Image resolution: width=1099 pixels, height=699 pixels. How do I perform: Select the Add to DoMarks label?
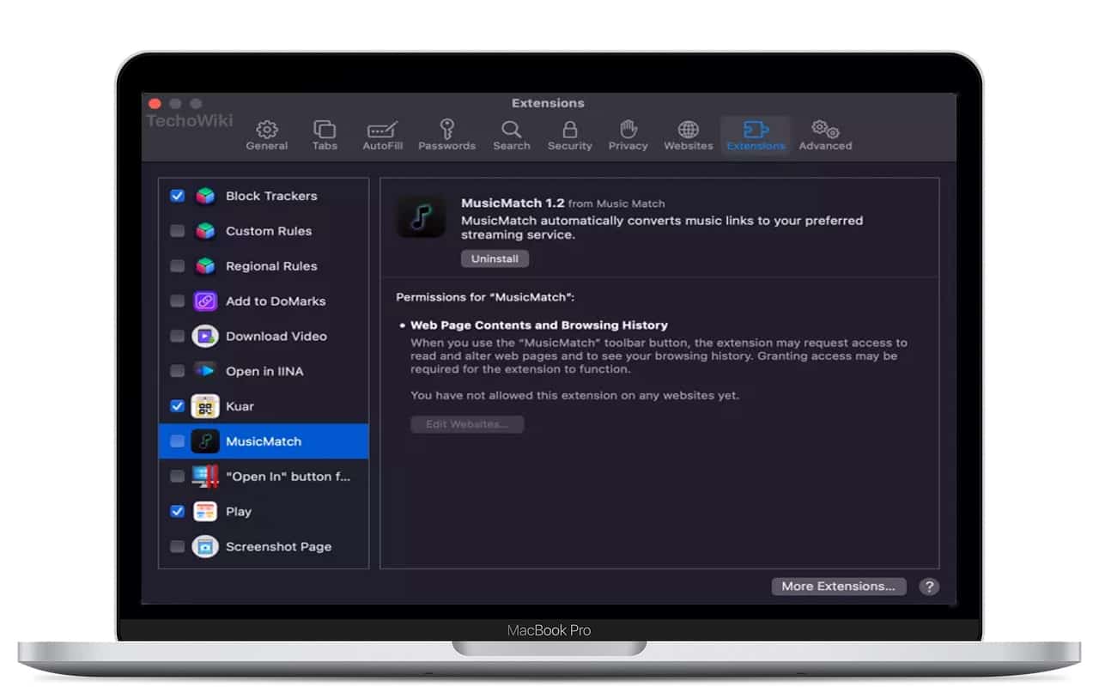(x=276, y=301)
